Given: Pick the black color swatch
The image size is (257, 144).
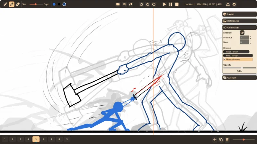Looking at the screenshot, I should tap(59, 4).
